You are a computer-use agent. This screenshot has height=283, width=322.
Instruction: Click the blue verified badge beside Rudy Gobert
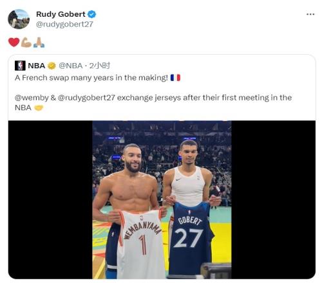[x=92, y=14]
